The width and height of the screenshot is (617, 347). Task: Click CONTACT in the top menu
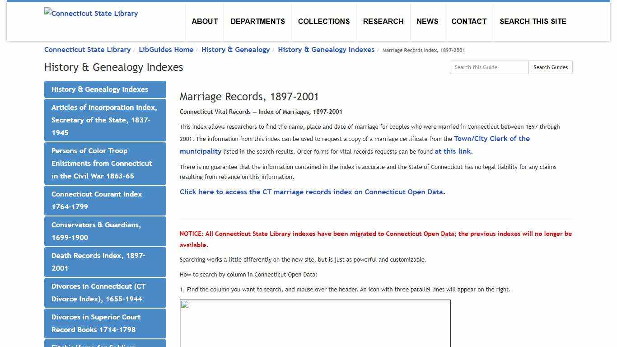[469, 21]
